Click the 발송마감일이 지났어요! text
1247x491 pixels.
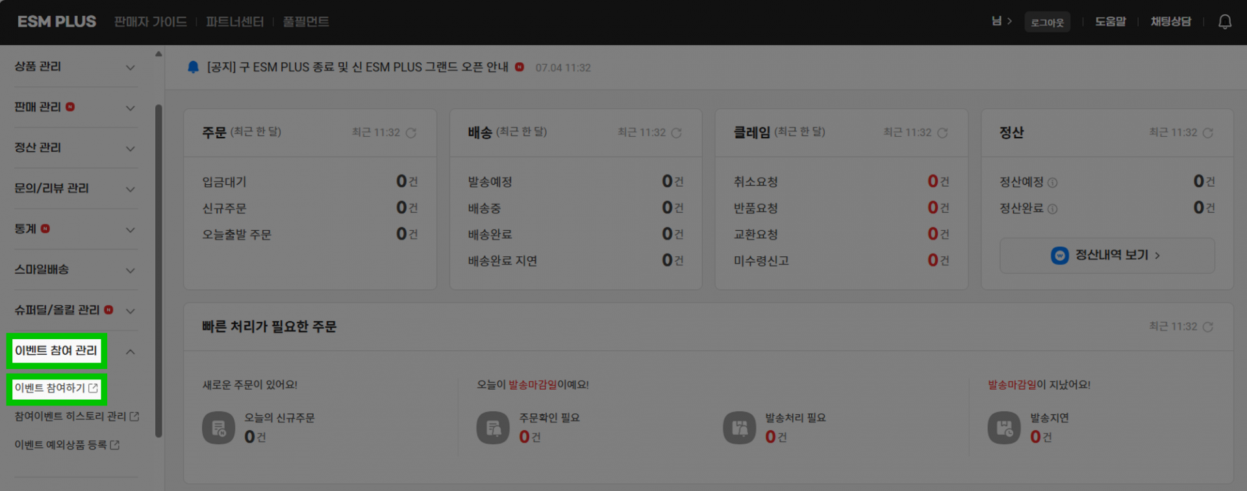(x=1039, y=385)
